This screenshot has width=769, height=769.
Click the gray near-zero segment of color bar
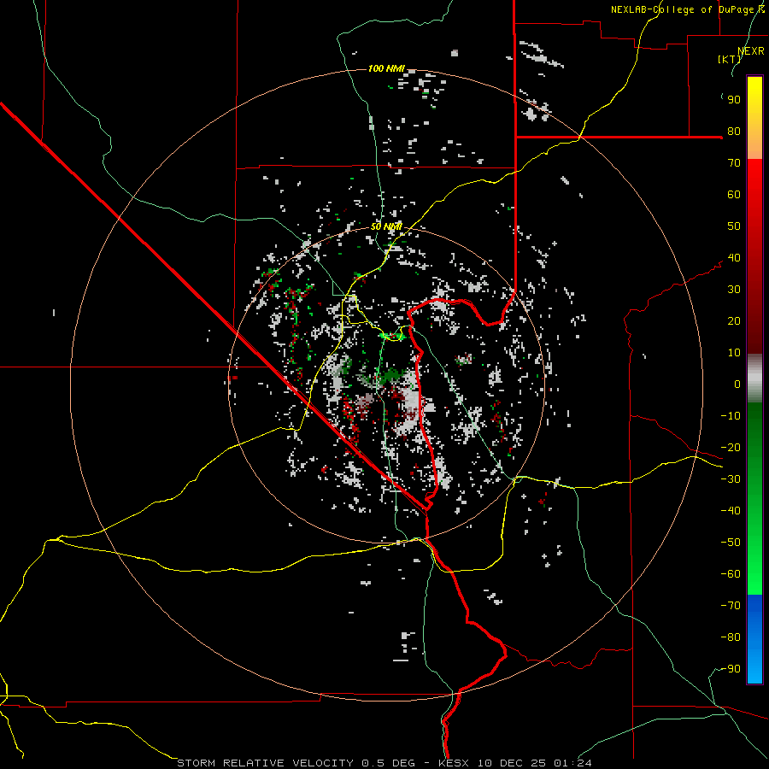(x=754, y=379)
